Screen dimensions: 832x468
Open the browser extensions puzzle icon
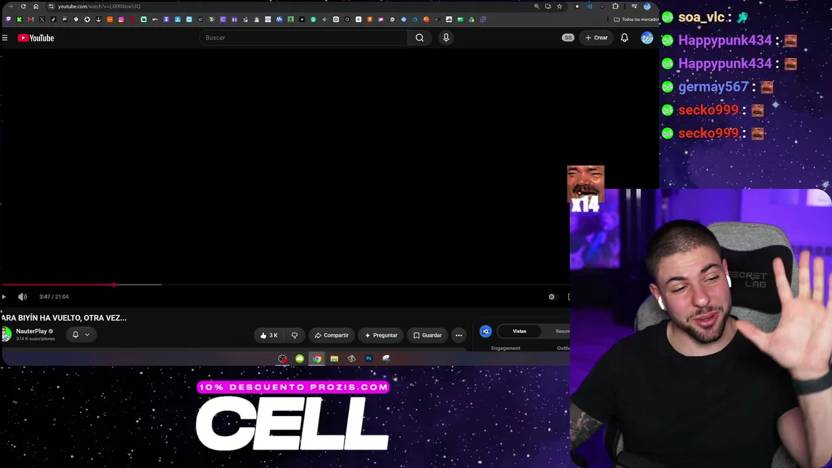[x=615, y=6]
